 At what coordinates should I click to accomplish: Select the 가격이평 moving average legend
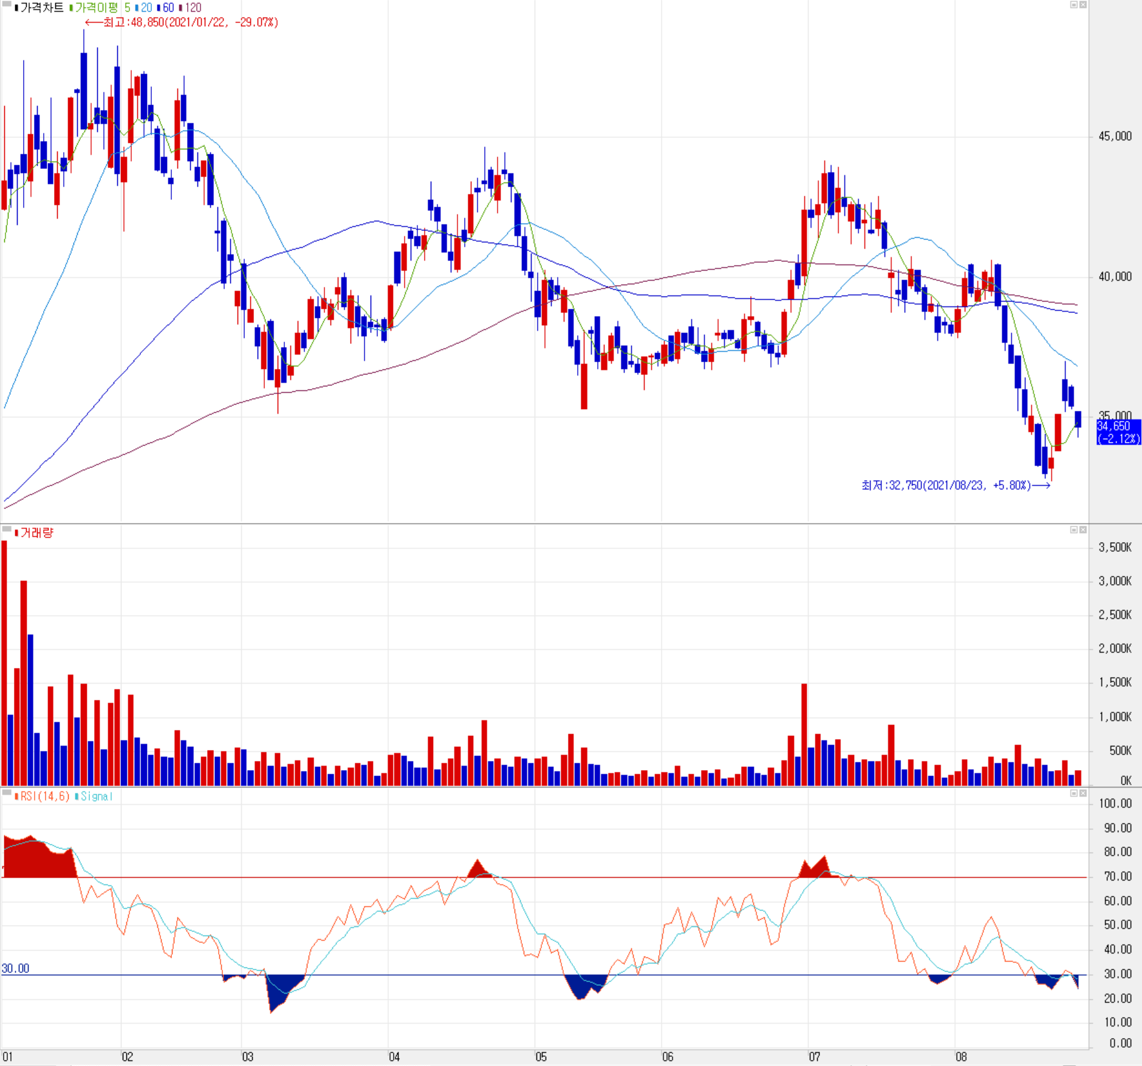point(96,8)
